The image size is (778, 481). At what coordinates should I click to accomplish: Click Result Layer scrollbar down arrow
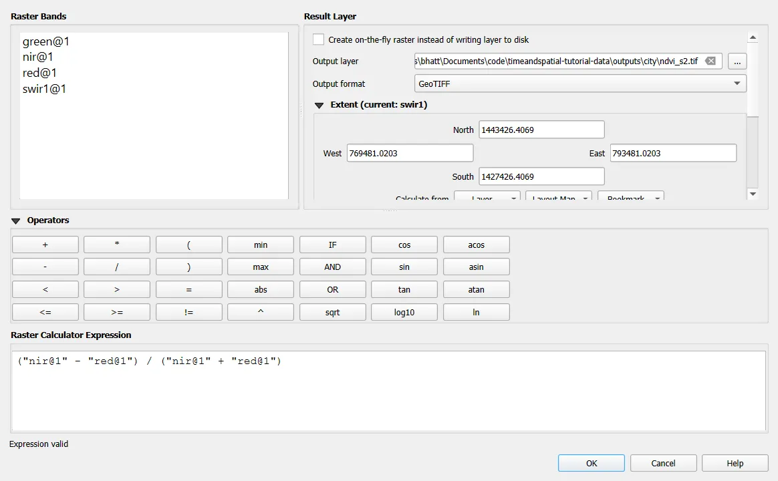pyautogui.click(x=753, y=194)
